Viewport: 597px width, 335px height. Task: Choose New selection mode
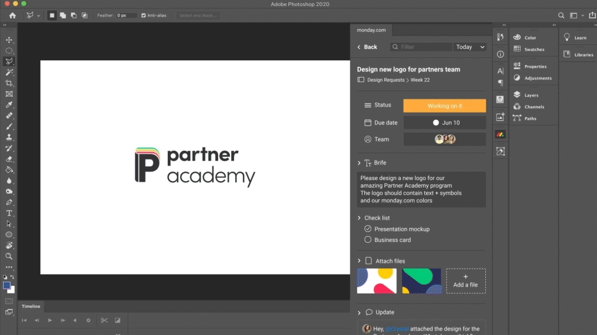point(52,15)
